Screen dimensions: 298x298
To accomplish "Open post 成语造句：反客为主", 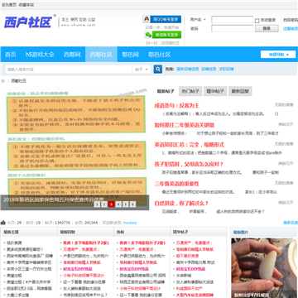I will click(176, 106).
